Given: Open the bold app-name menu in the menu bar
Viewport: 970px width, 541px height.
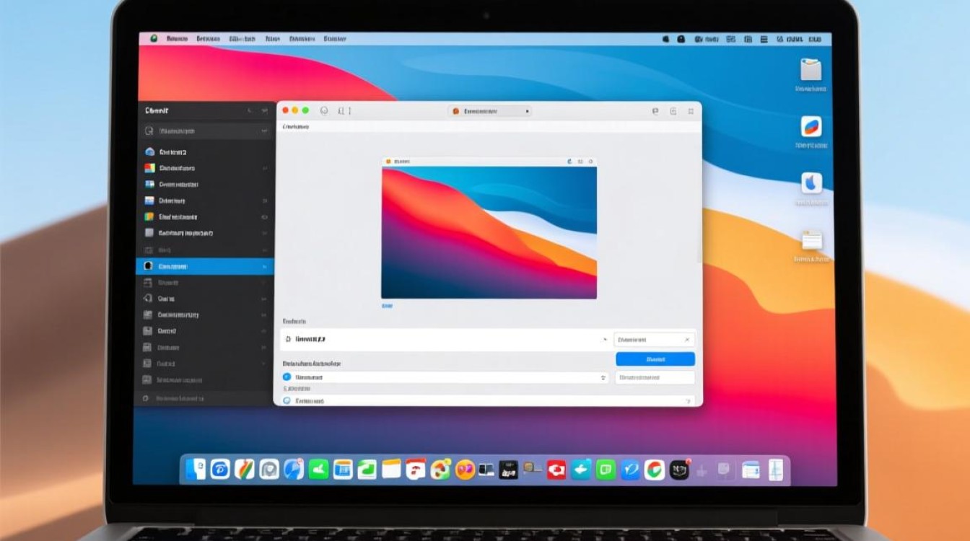Looking at the screenshot, I should click(177, 38).
